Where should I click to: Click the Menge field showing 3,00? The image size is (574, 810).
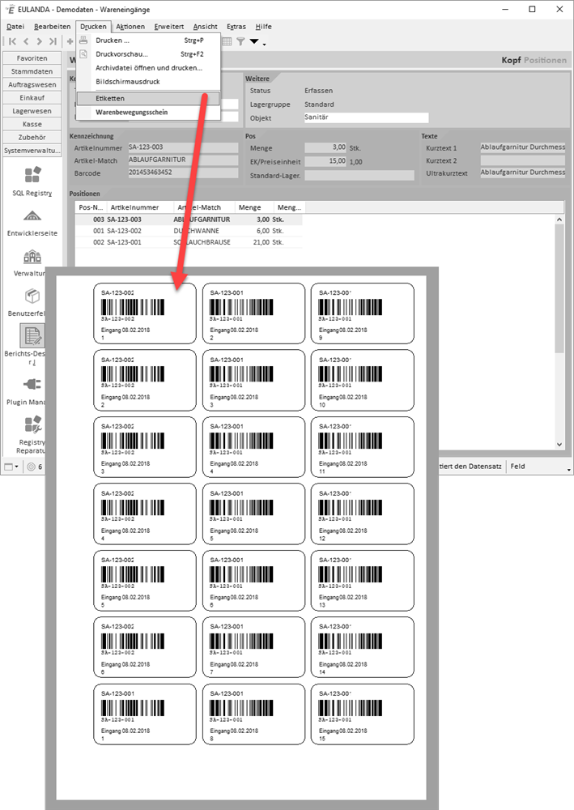(325, 147)
